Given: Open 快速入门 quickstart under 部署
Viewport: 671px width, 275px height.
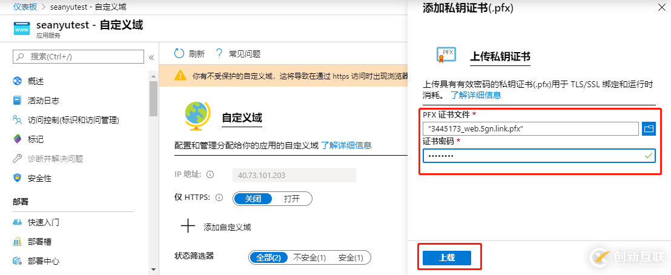Looking at the screenshot, I should [x=43, y=222].
